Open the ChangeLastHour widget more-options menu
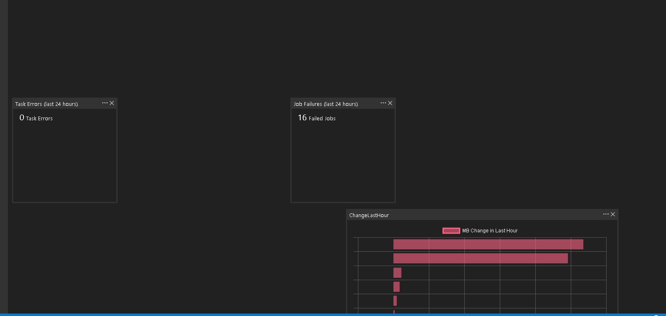The image size is (666, 316). tap(606, 214)
